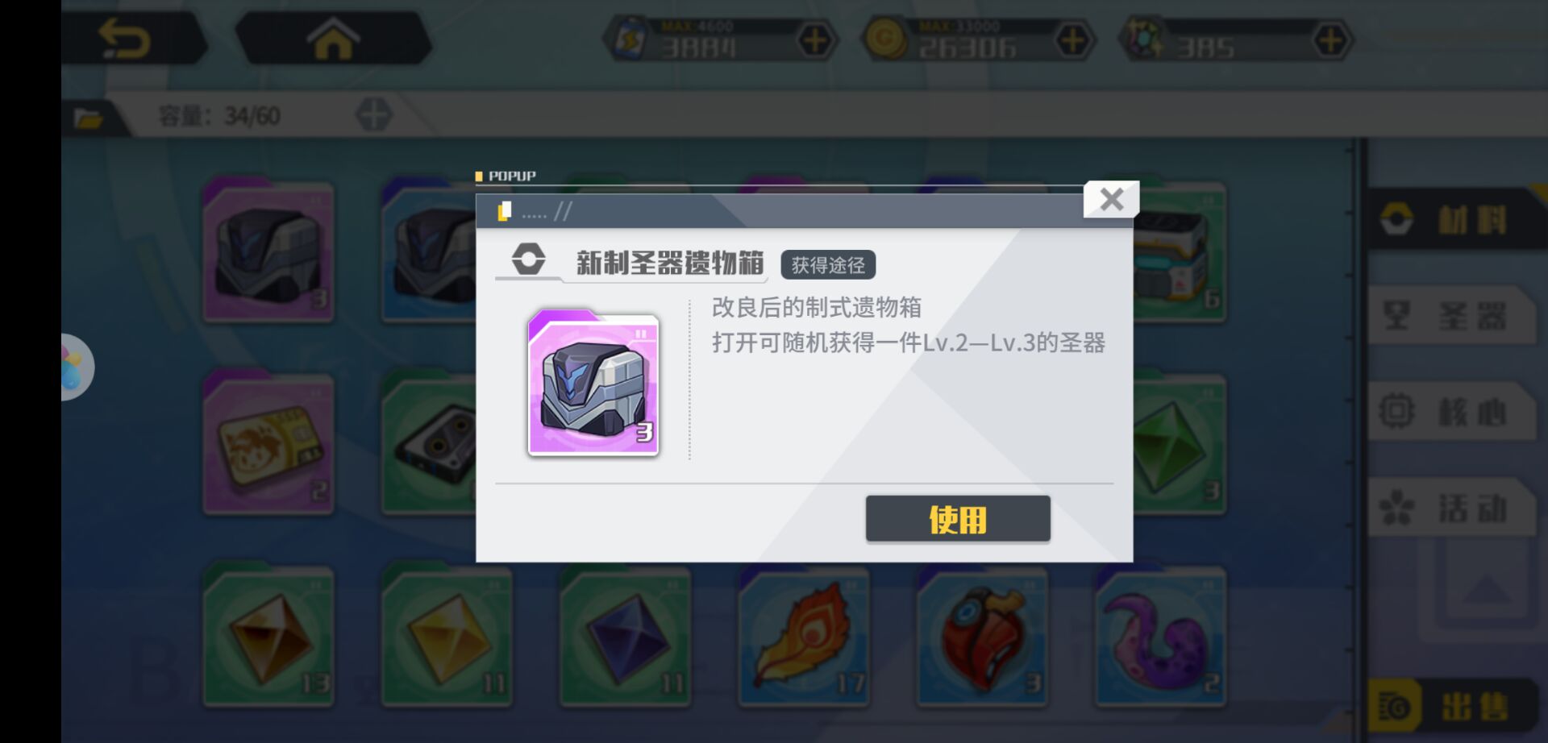Open the folder icon beside capacity
Image resolution: width=1548 pixels, height=743 pixels.
coord(88,118)
